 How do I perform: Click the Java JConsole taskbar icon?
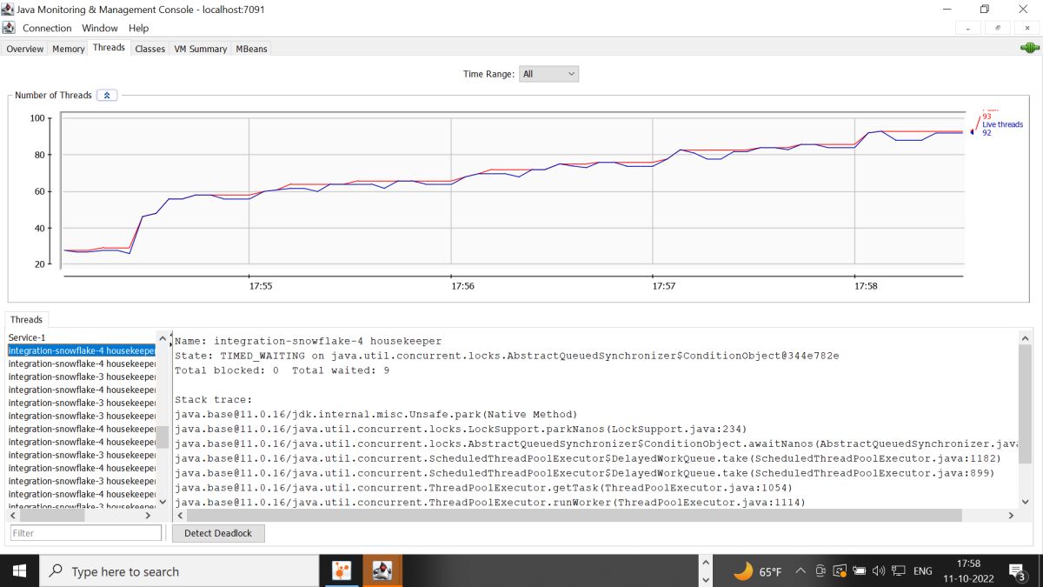[x=382, y=571]
